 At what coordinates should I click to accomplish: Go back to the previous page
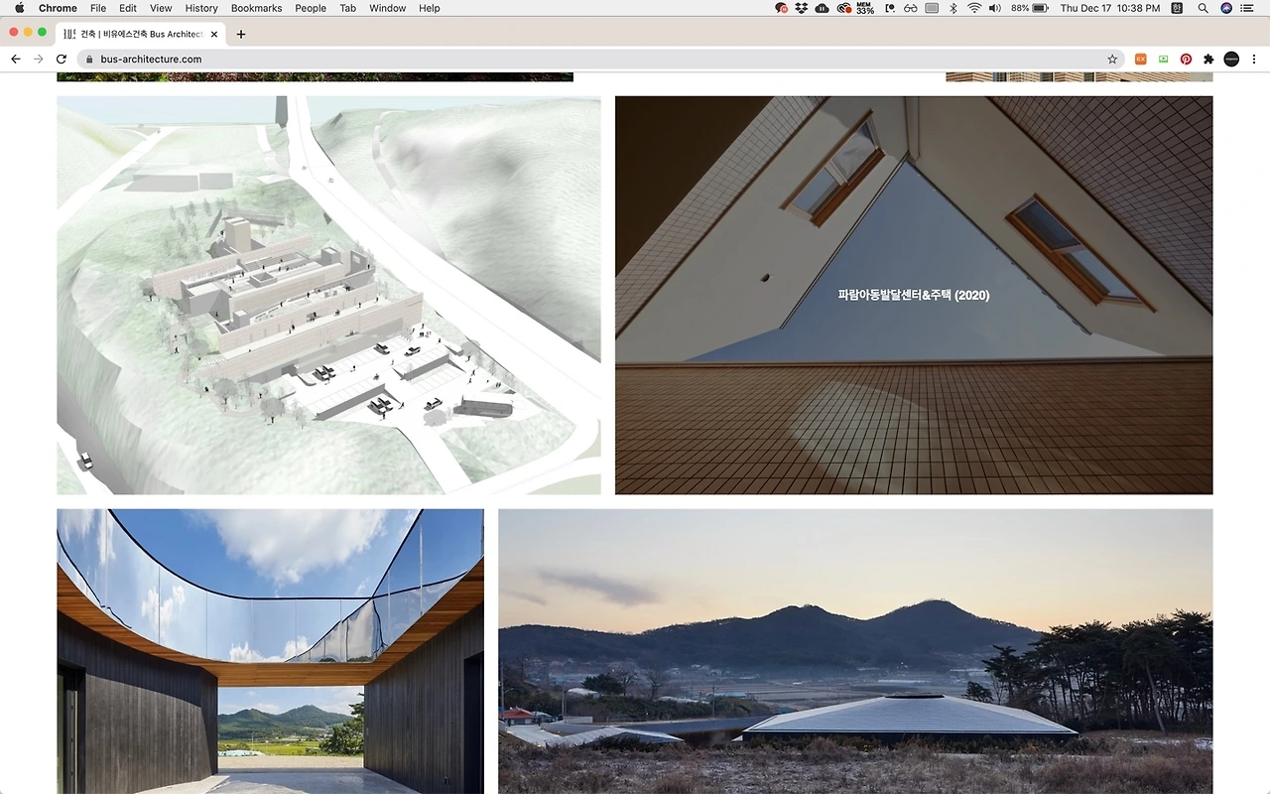[x=16, y=60]
